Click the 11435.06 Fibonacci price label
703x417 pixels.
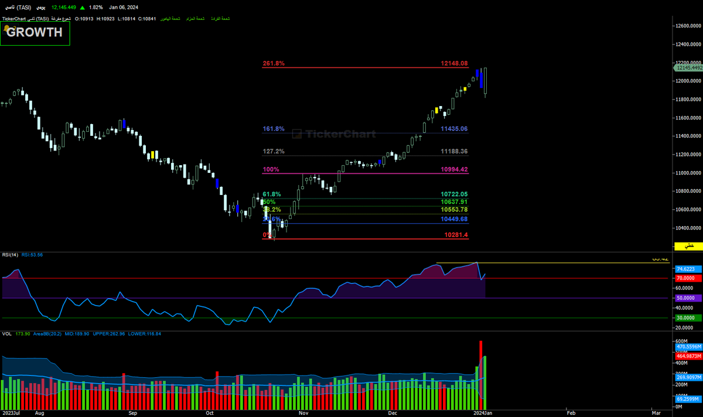(455, 129)
